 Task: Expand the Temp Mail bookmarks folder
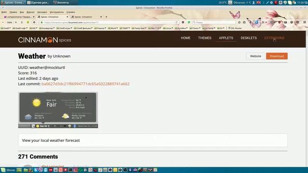pyautogui.click(x=139, y=28)
